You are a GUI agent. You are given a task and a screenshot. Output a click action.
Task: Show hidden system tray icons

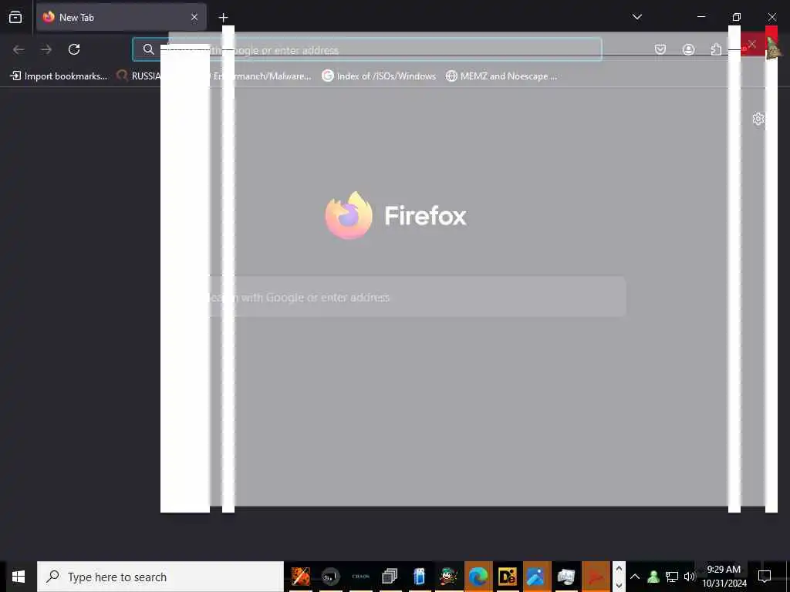(x=635, y=577)
